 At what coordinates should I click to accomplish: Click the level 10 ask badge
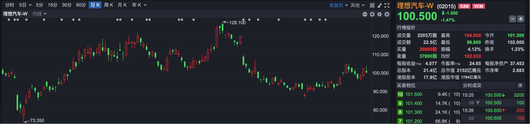click(x=400, y=94)
